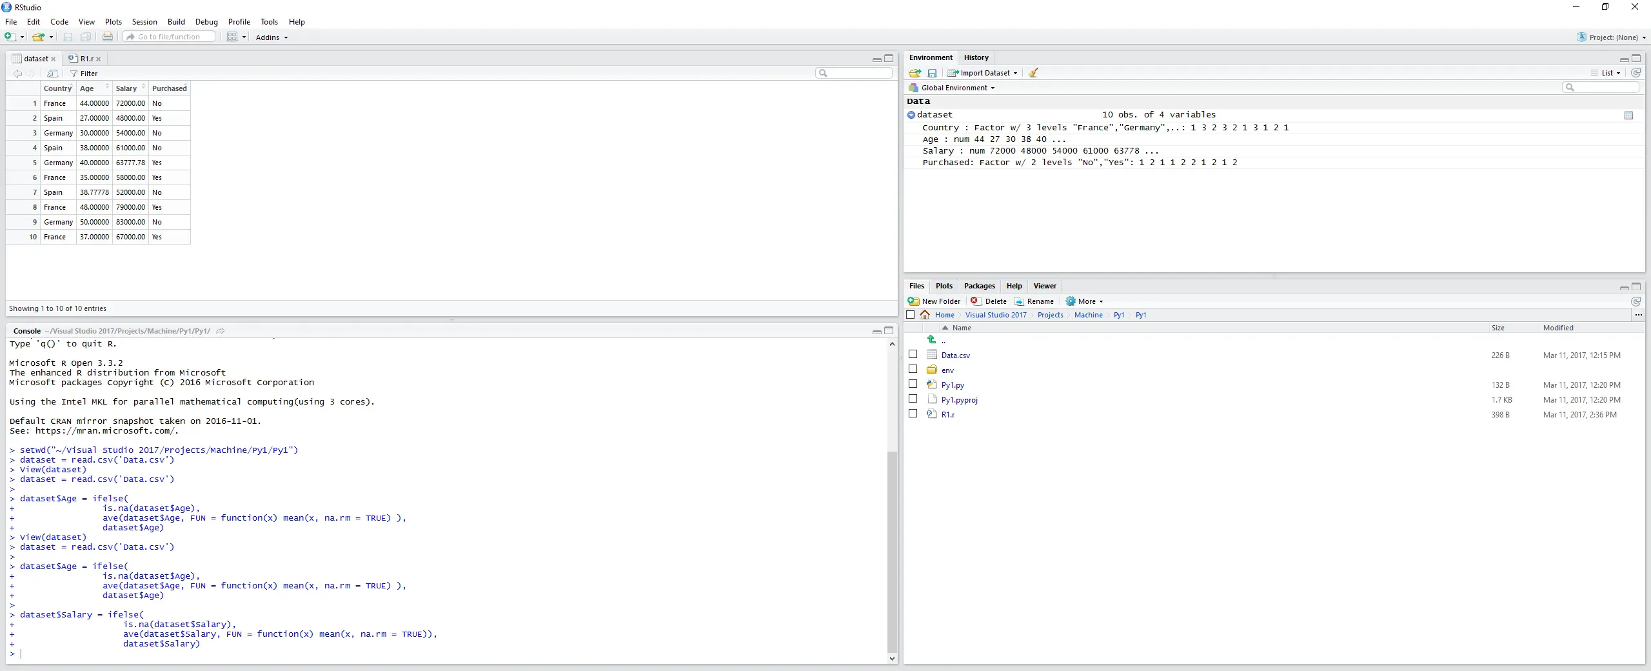Close the R1.r tab
This screenshot has height=671, width=1651.
pos(99,59)
